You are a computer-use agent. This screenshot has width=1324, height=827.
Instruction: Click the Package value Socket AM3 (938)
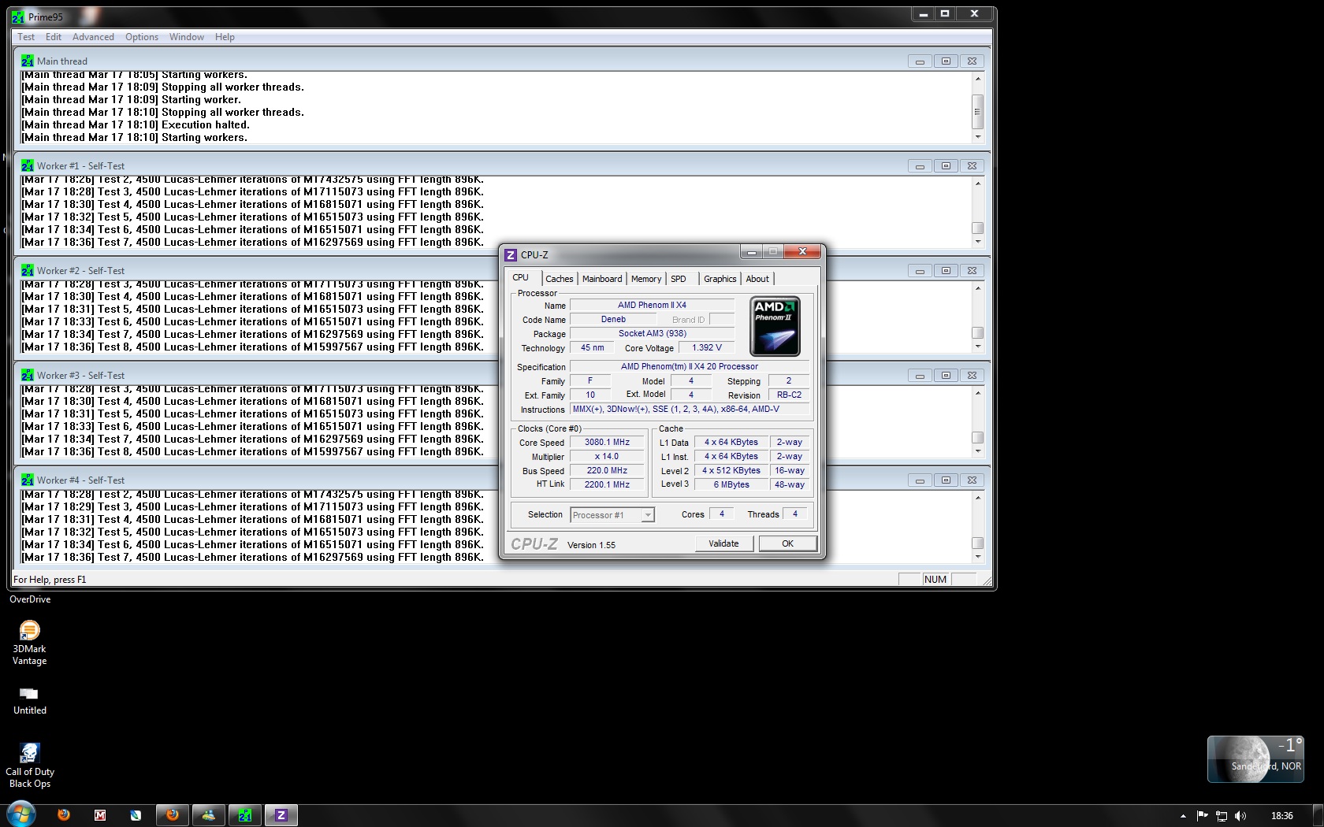653,334
